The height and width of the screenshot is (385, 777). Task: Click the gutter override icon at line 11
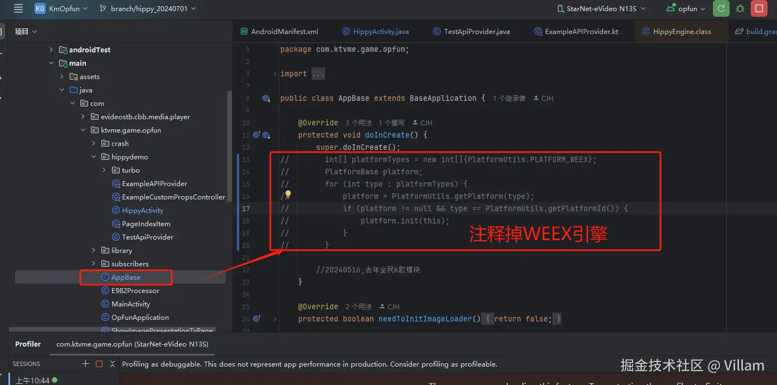tap(261, 135)
